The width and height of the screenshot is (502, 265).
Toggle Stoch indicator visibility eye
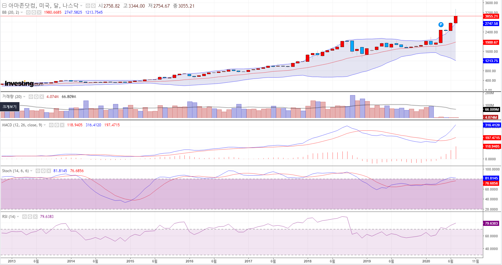(x=38, y=171)
